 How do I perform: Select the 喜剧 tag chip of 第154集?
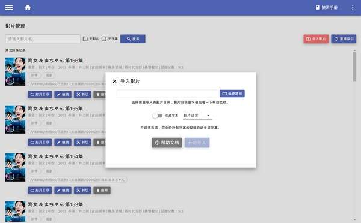click(x=49, y=171)
